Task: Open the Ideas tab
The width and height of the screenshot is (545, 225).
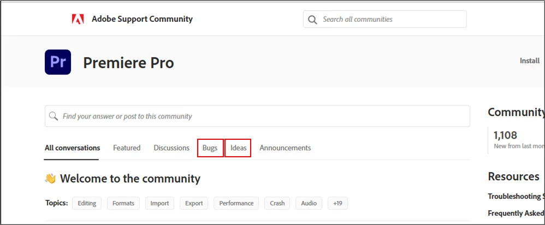Action: tap(238, 148)
